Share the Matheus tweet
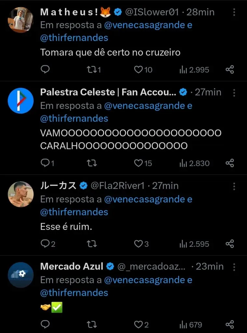The width and height of the screenshot is (247, 333). tap(230, 69)
